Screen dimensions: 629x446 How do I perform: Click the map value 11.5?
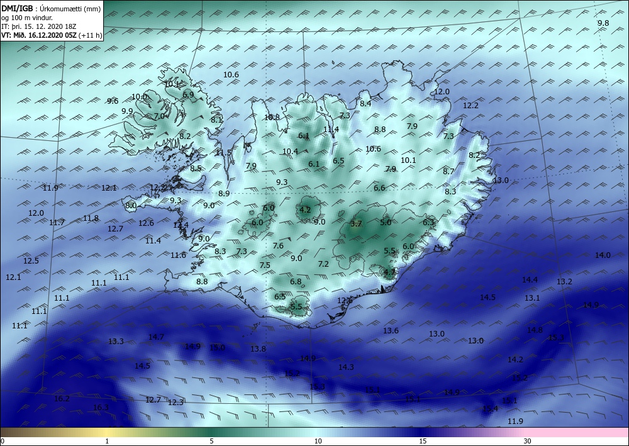click(223, 152)
